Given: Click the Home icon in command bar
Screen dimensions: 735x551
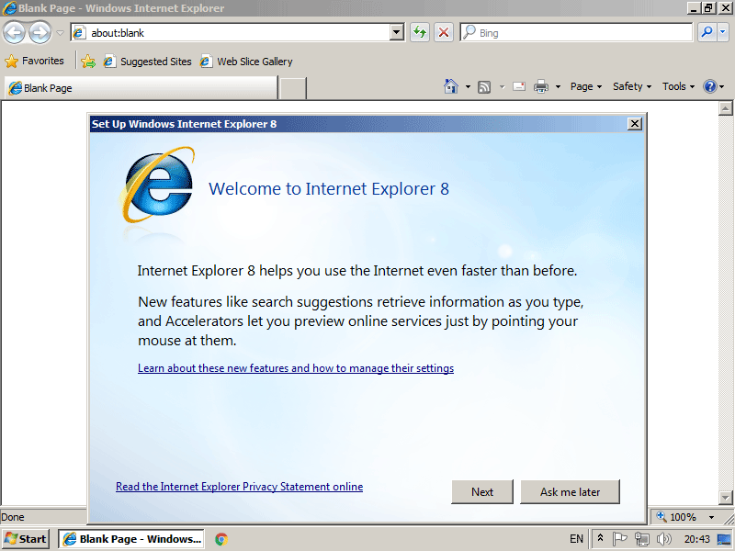Looking at the screenshot, I should tap(451, 86).
